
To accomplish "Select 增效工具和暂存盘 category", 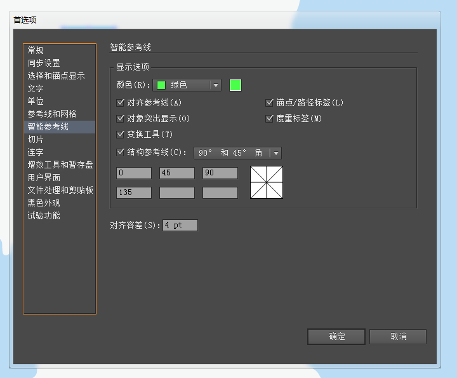I will coord(60,165).
